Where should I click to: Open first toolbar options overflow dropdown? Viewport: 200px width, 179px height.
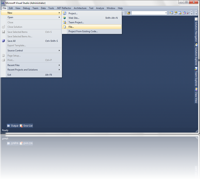click(x=192, y=13)
